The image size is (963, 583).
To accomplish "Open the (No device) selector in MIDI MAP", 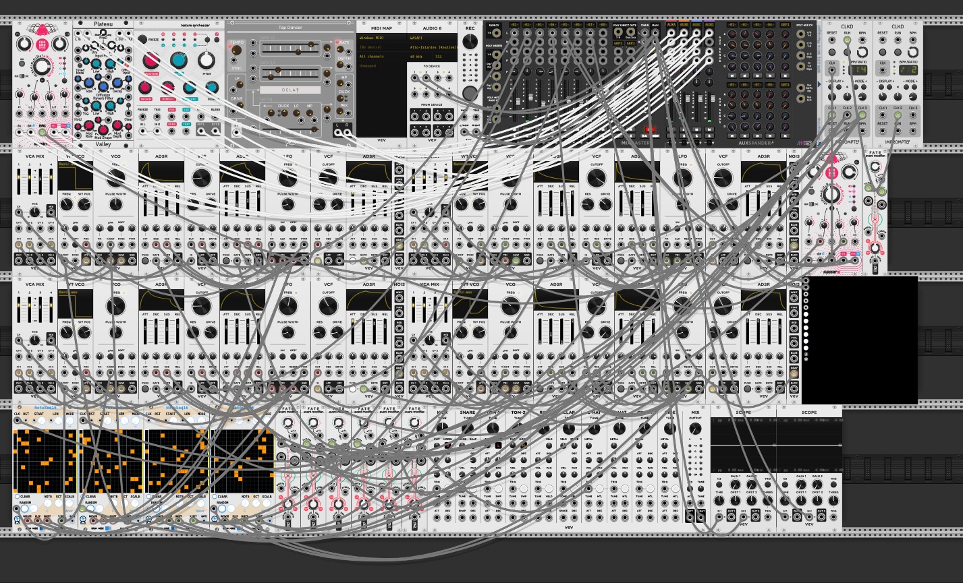I will pyautogui.click(x=381, y=47).
